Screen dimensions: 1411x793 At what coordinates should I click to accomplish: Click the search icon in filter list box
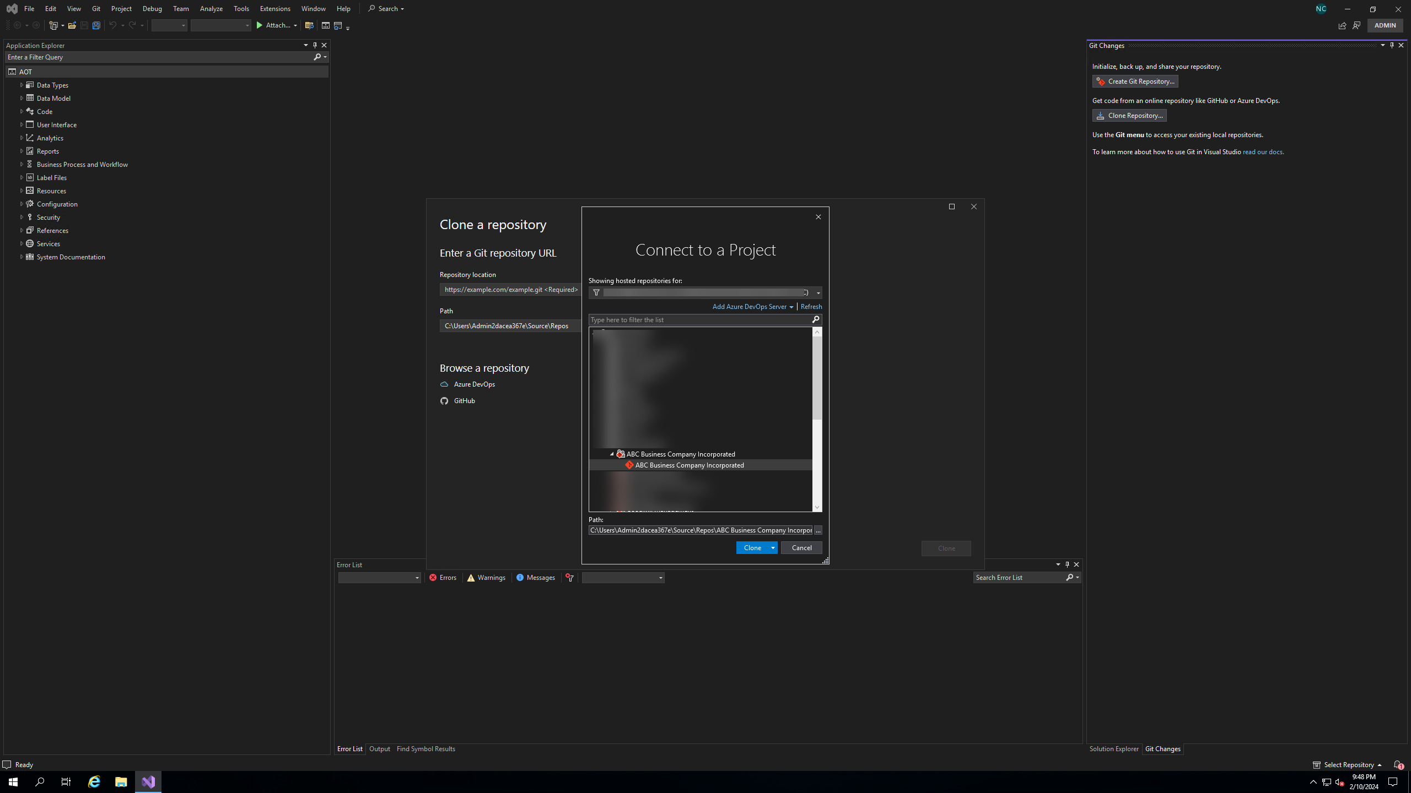[x=816, y=319]
